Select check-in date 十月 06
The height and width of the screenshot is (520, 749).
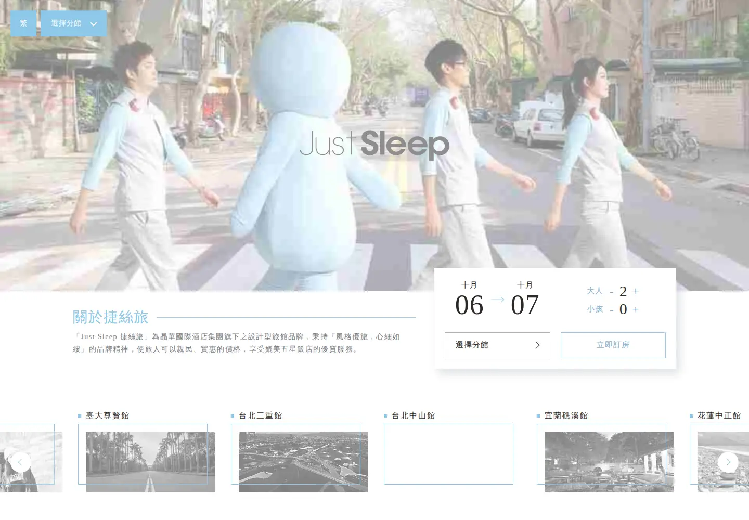click(x=469, y=299)
